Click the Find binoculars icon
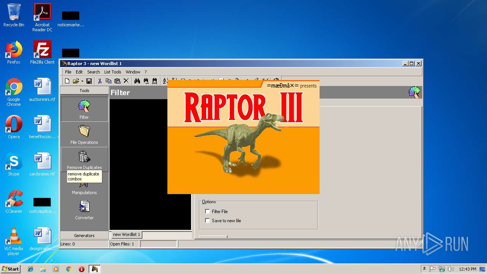The image size is (487, 274). 137,81
